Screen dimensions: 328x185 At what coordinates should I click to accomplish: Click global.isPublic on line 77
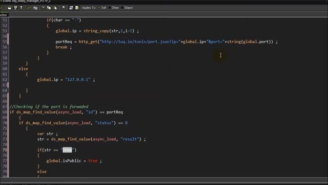(x=64, y=161)
